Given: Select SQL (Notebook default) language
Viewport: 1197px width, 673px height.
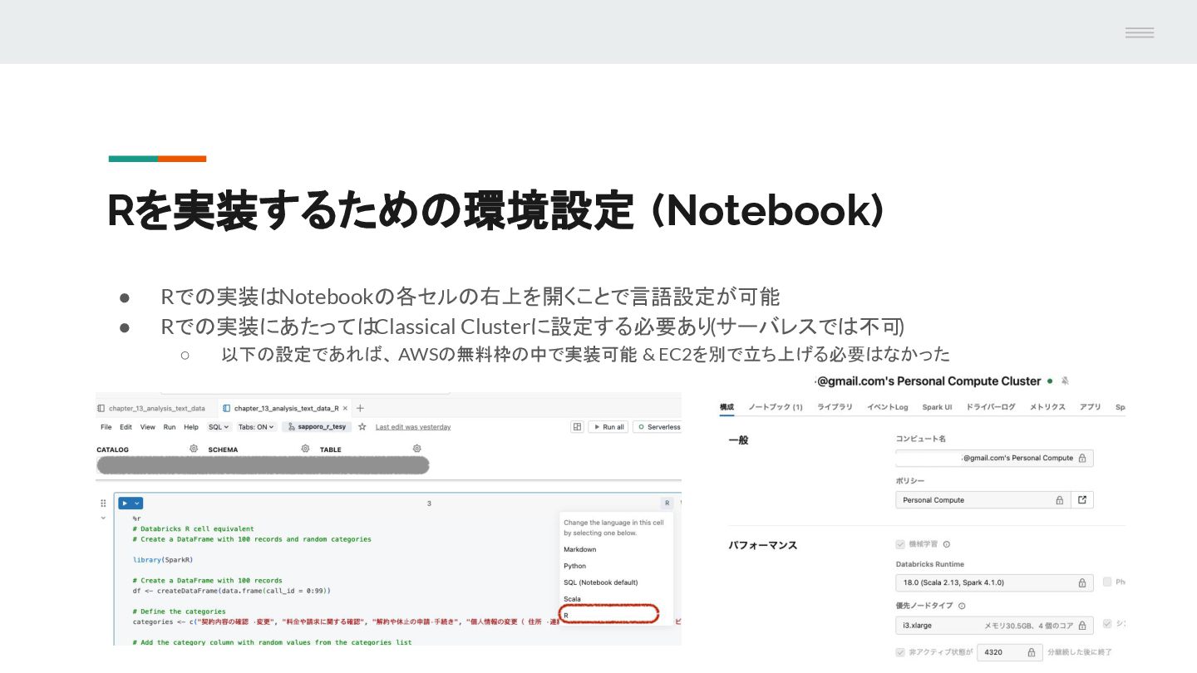Looking at the screenshot, I should click(600, 582).
